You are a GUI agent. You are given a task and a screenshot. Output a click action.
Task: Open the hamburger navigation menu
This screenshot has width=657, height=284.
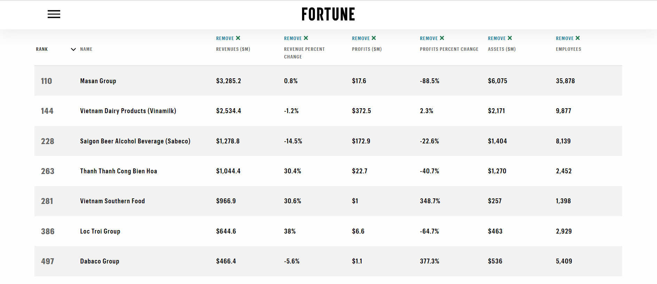tap(54, 14)
